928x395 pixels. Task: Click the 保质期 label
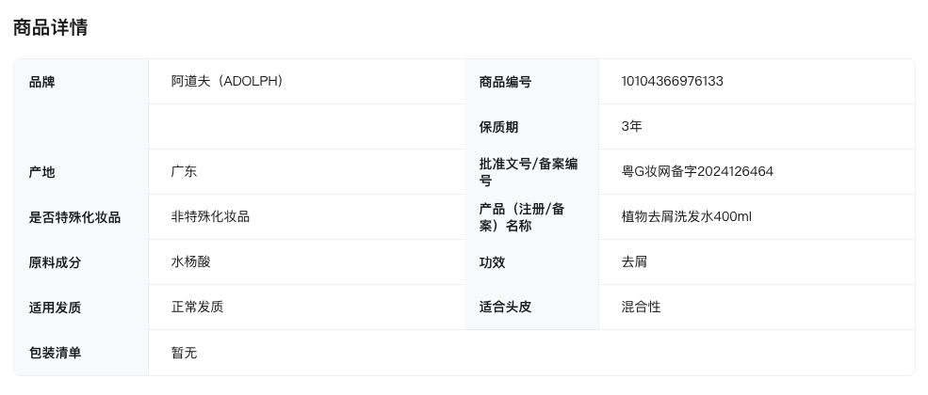coord(498,127)
